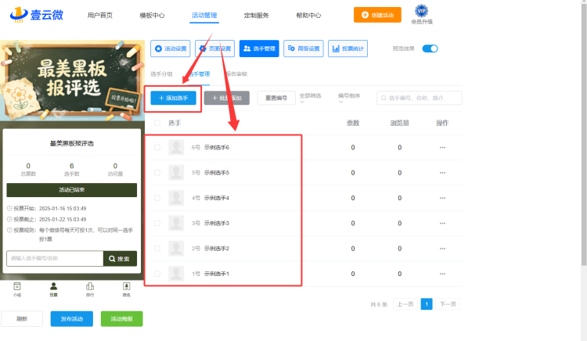Click the 壹云微 logo
The width and height of the screenshot is (587, 341).
tap(37, 15)
